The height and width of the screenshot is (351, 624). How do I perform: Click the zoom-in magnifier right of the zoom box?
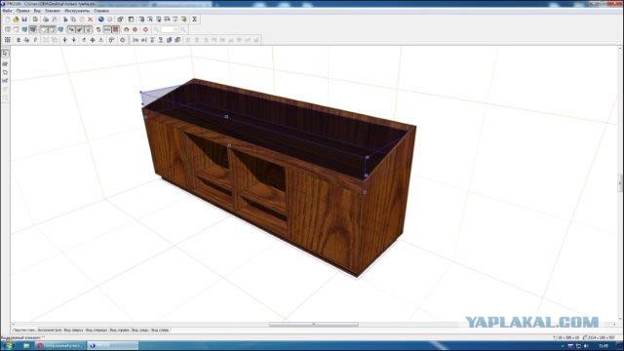click(x=183, y=29)
